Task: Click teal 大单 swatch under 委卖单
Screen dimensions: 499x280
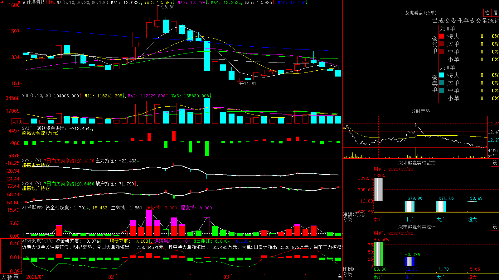Action: coord(442,83)
